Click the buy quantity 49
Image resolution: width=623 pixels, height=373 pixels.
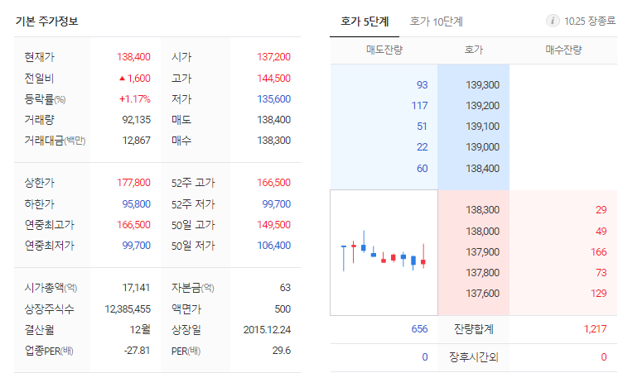[x=601, y=232]
